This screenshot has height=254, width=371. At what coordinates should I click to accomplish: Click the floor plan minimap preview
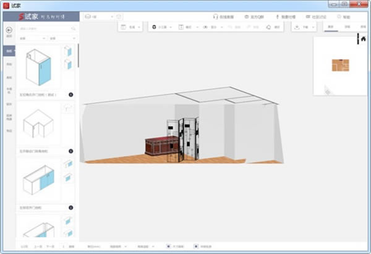(x=339, y=65)
